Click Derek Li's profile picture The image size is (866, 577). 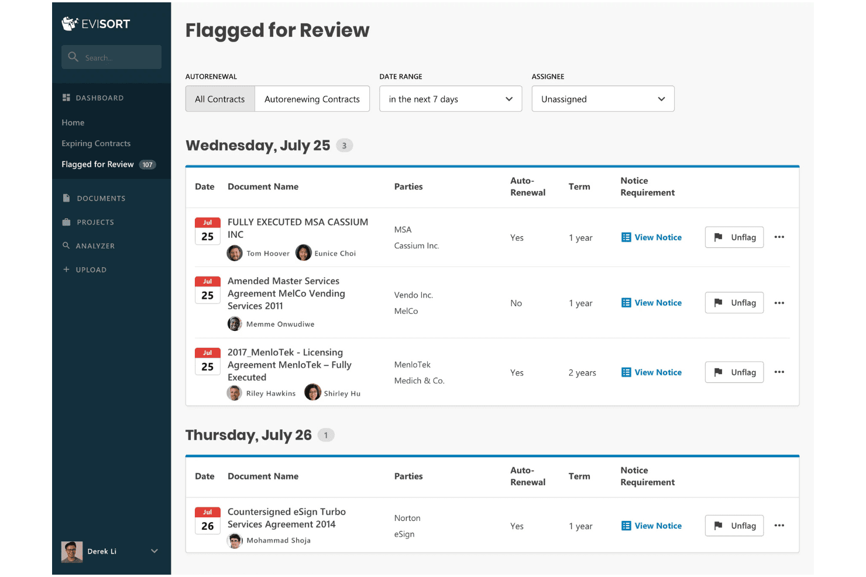(x=72, y=551)
